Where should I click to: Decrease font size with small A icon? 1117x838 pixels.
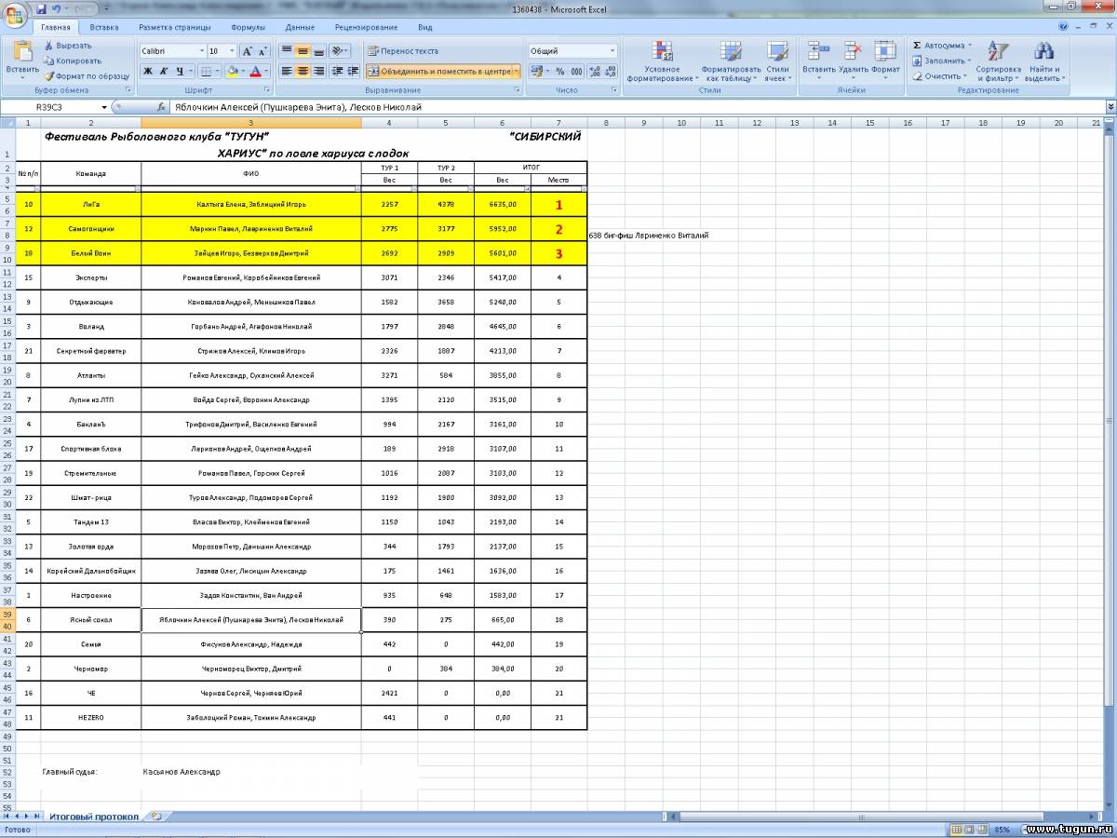262,51
